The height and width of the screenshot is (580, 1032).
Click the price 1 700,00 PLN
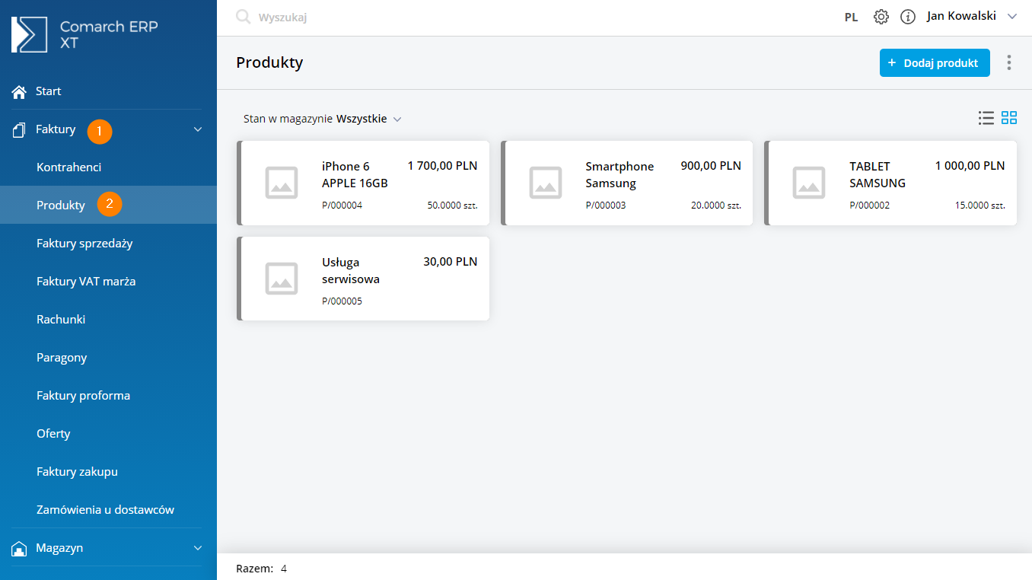tap(442, 165)
